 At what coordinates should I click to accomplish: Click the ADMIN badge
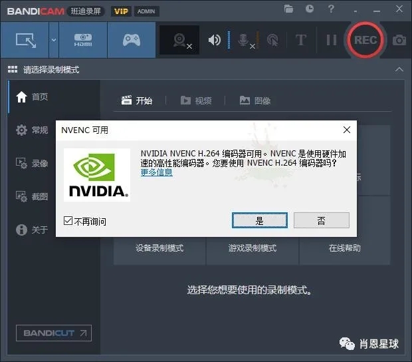[x=146, y=11]
